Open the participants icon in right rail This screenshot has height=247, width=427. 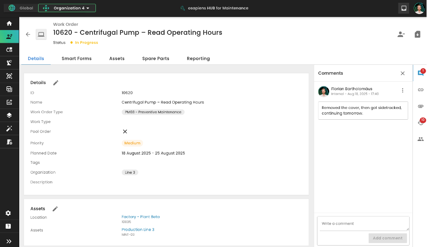click(x=420, y=139)
